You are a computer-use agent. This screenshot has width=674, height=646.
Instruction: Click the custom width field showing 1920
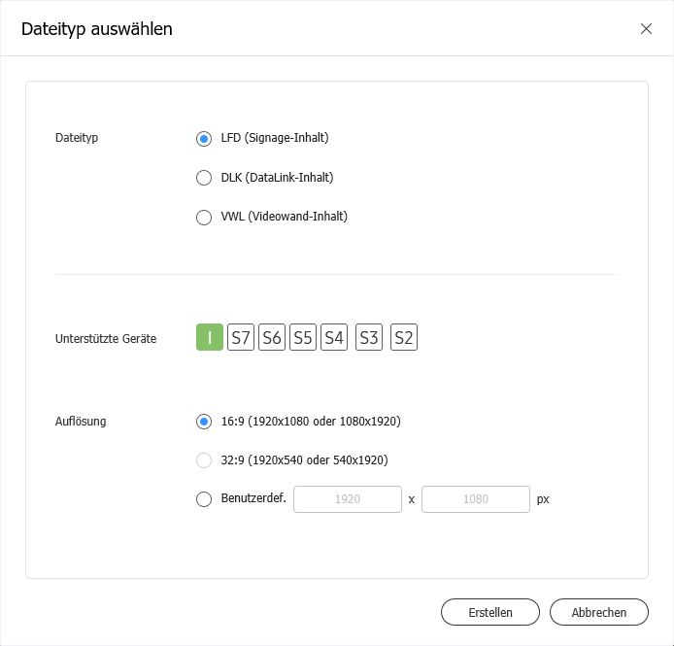point(348,499)
